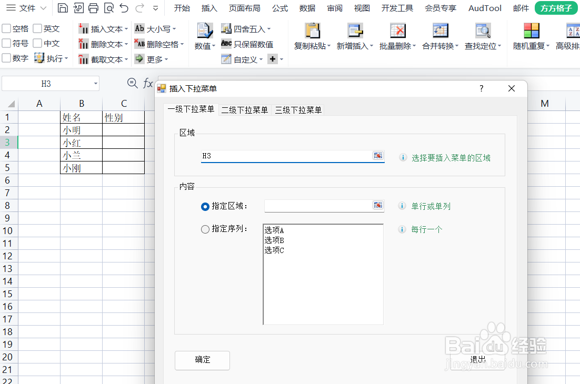Select cell B2 containing 小明
580x384 pixels.
pyautogui.click(x=82, y=130)
